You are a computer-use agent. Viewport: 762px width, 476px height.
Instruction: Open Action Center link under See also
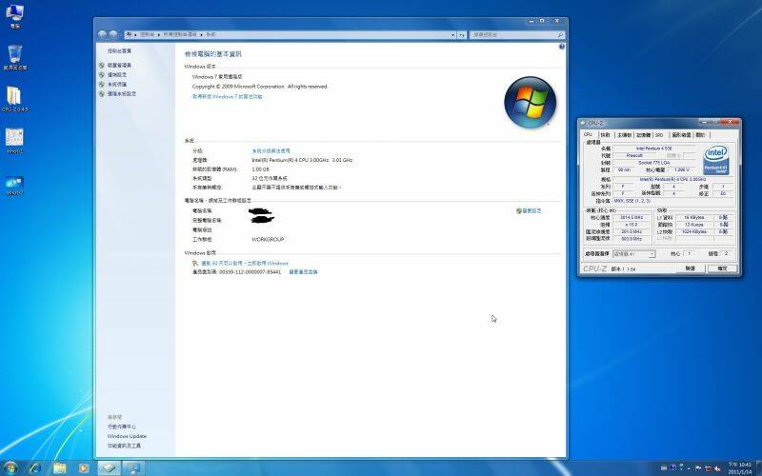pyautogui.click(x=122, y=426)
